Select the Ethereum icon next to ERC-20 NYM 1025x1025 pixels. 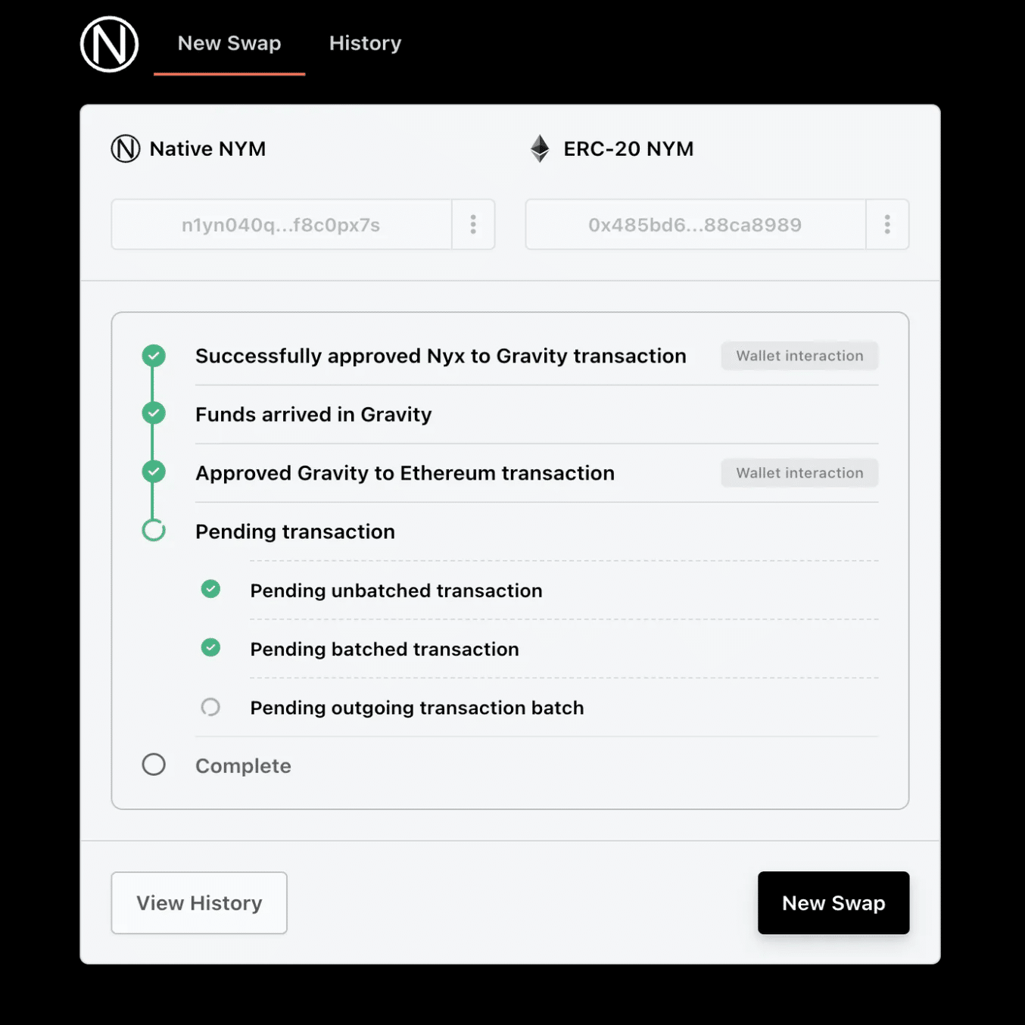541,148
